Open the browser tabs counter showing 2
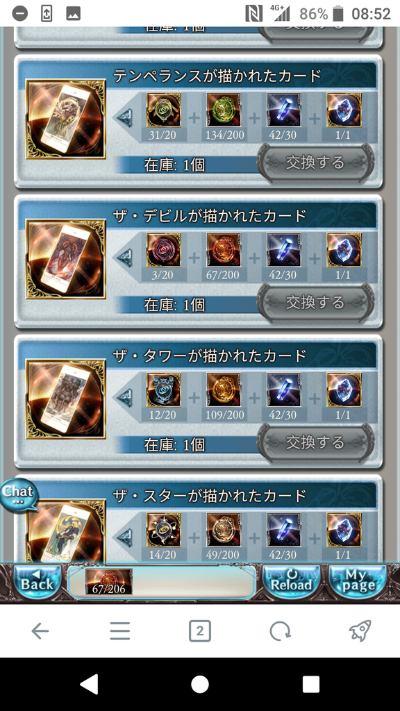400x711 pixels. (200, 630)
